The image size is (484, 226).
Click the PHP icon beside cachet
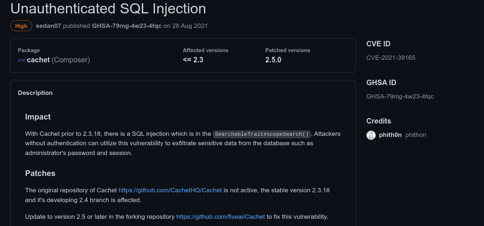pos(21,60)
